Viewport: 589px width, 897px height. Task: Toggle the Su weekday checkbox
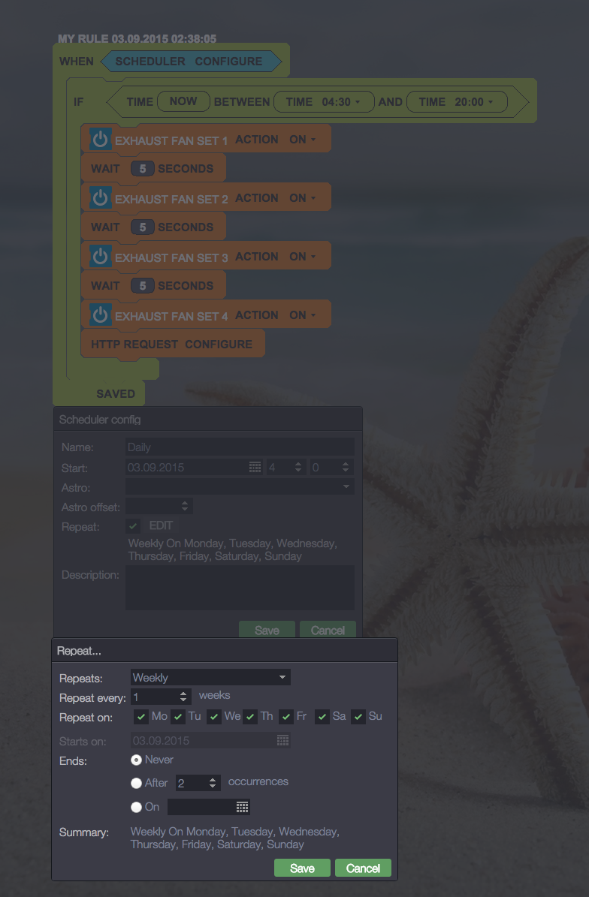point(358,717)
